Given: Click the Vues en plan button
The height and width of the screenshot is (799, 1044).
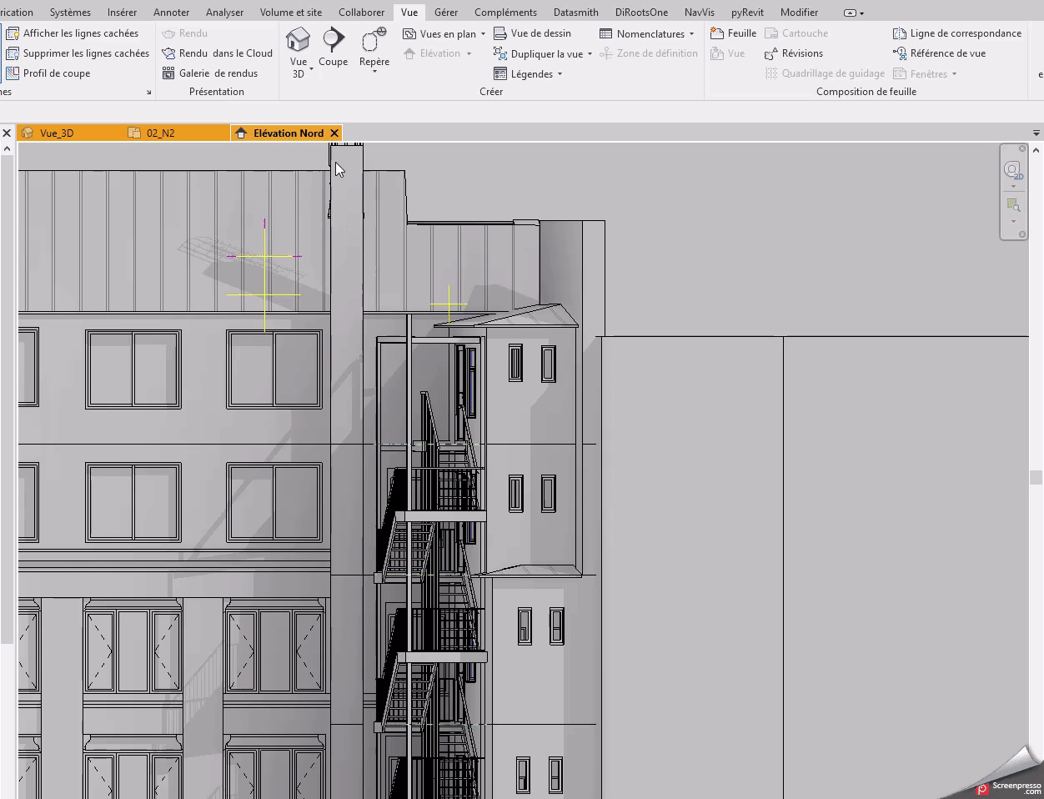Looking at the screenshot, I should point(439,33).
